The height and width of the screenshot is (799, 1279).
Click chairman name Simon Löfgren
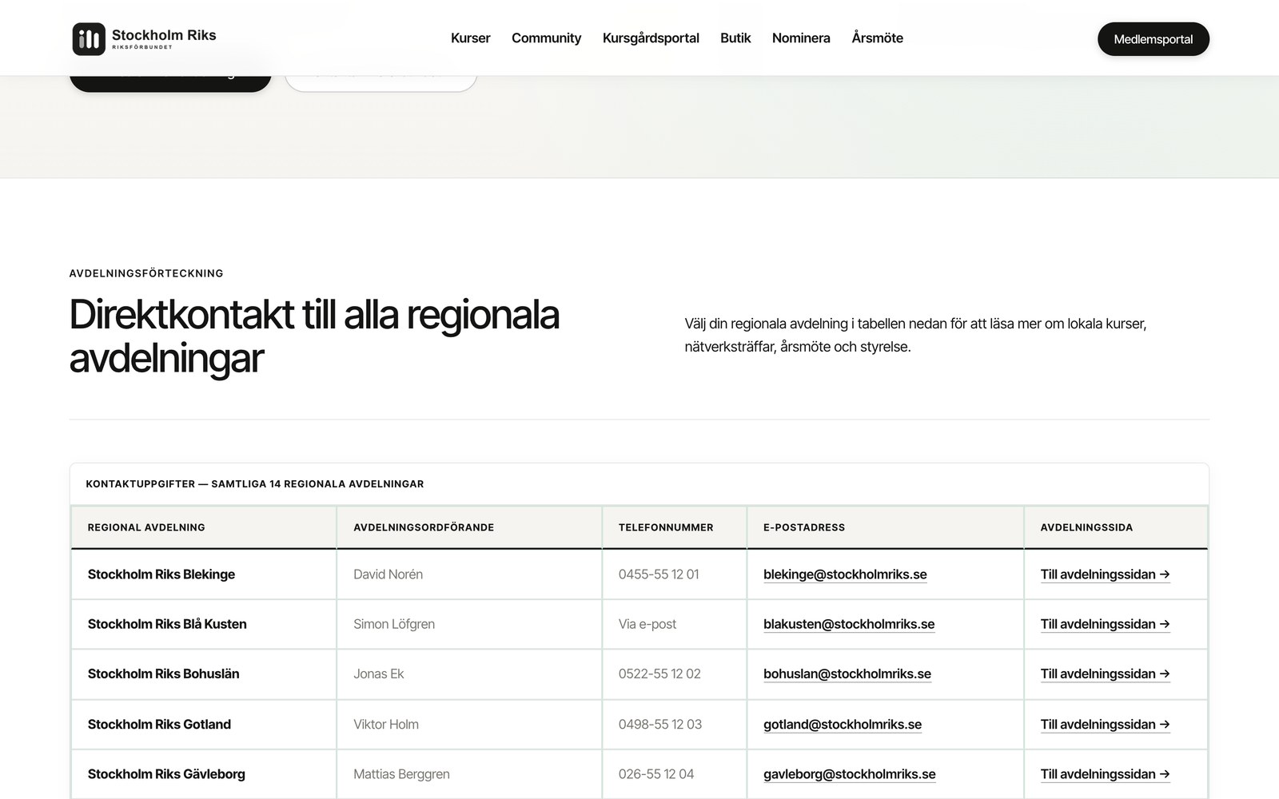coord(394,624)
